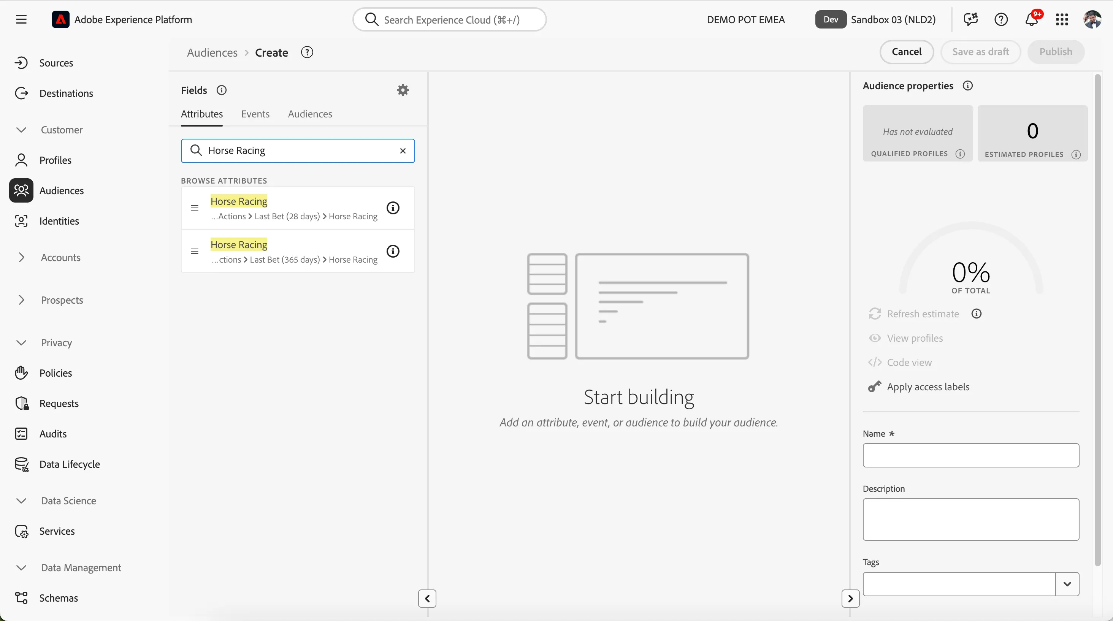Click Save as draft button

[980, 52]
